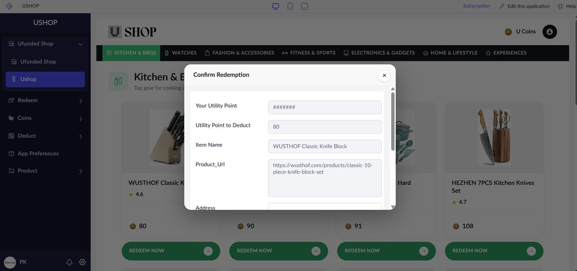Viewport: 577px width, 271px height.
Task: Open the profile avatar in header
Action: point(550,32)
